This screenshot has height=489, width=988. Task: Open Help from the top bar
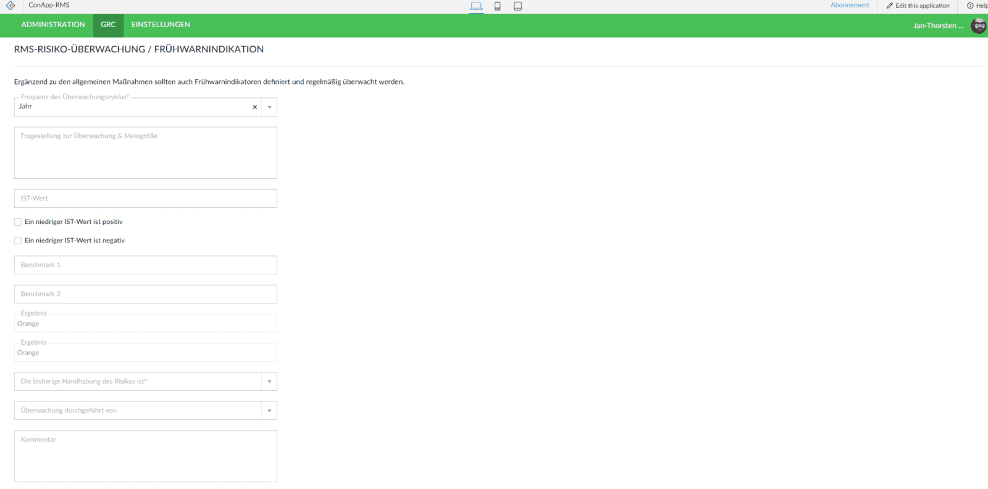tap(977, 6)
